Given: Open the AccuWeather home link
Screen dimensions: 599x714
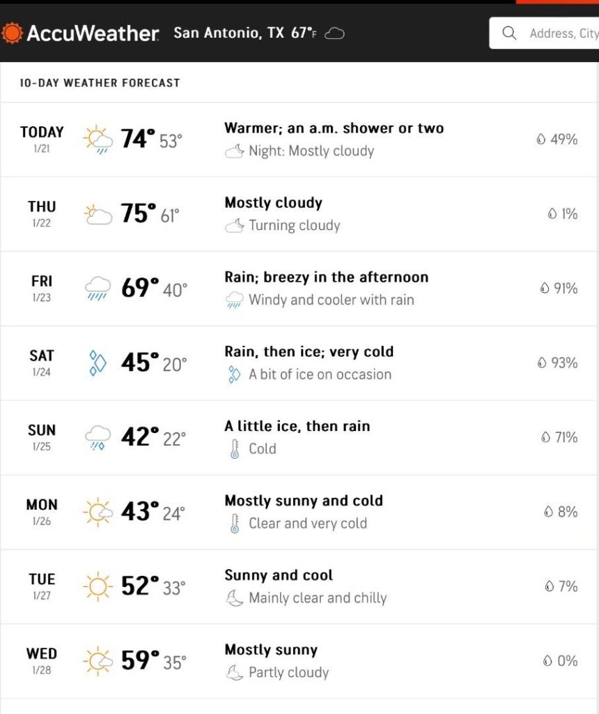Looking at the screenshot, I should 92,33.
